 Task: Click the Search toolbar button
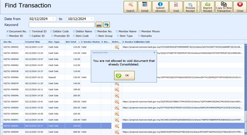tap(130, 7)
